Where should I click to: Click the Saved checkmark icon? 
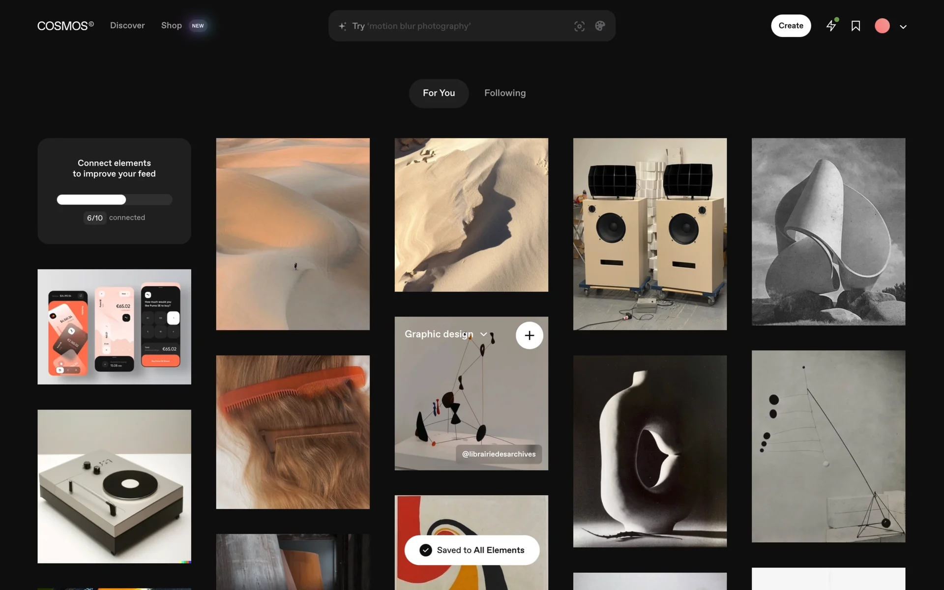(x=426, y=550)
